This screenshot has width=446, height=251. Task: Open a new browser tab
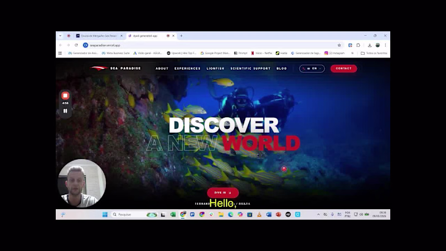coord(181,36)
